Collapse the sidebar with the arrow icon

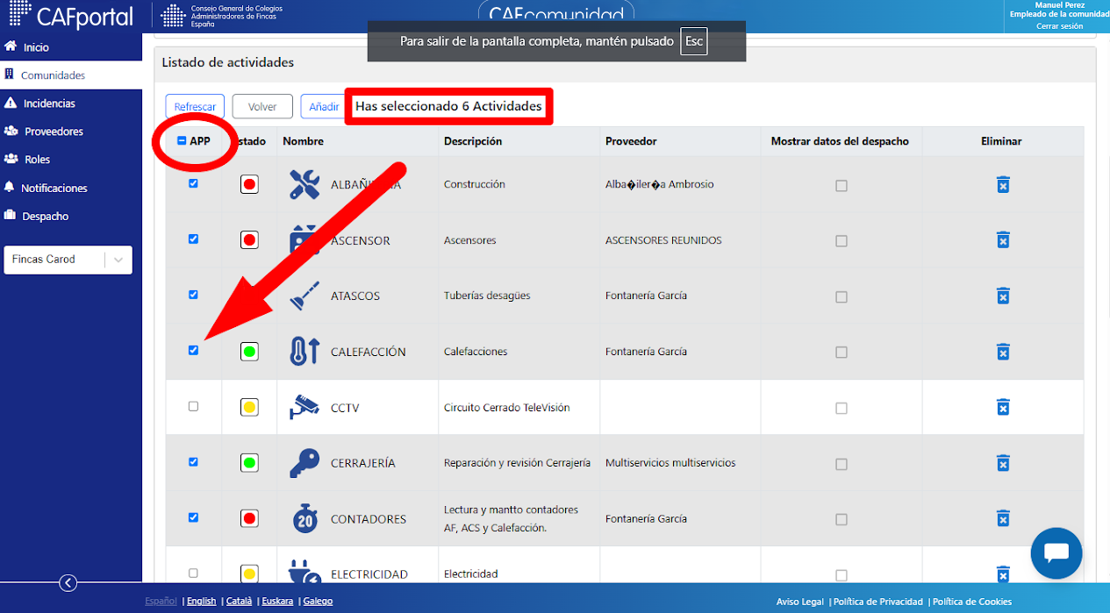[68, 583]
